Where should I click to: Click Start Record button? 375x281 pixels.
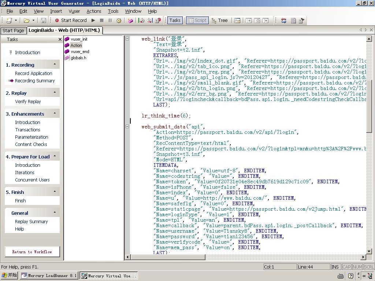pos(71,20)
